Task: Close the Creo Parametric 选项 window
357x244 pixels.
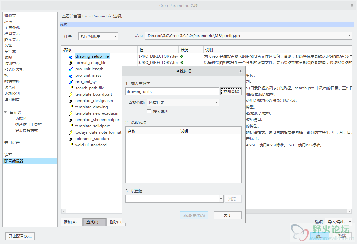Action: [x=352, y=5]
